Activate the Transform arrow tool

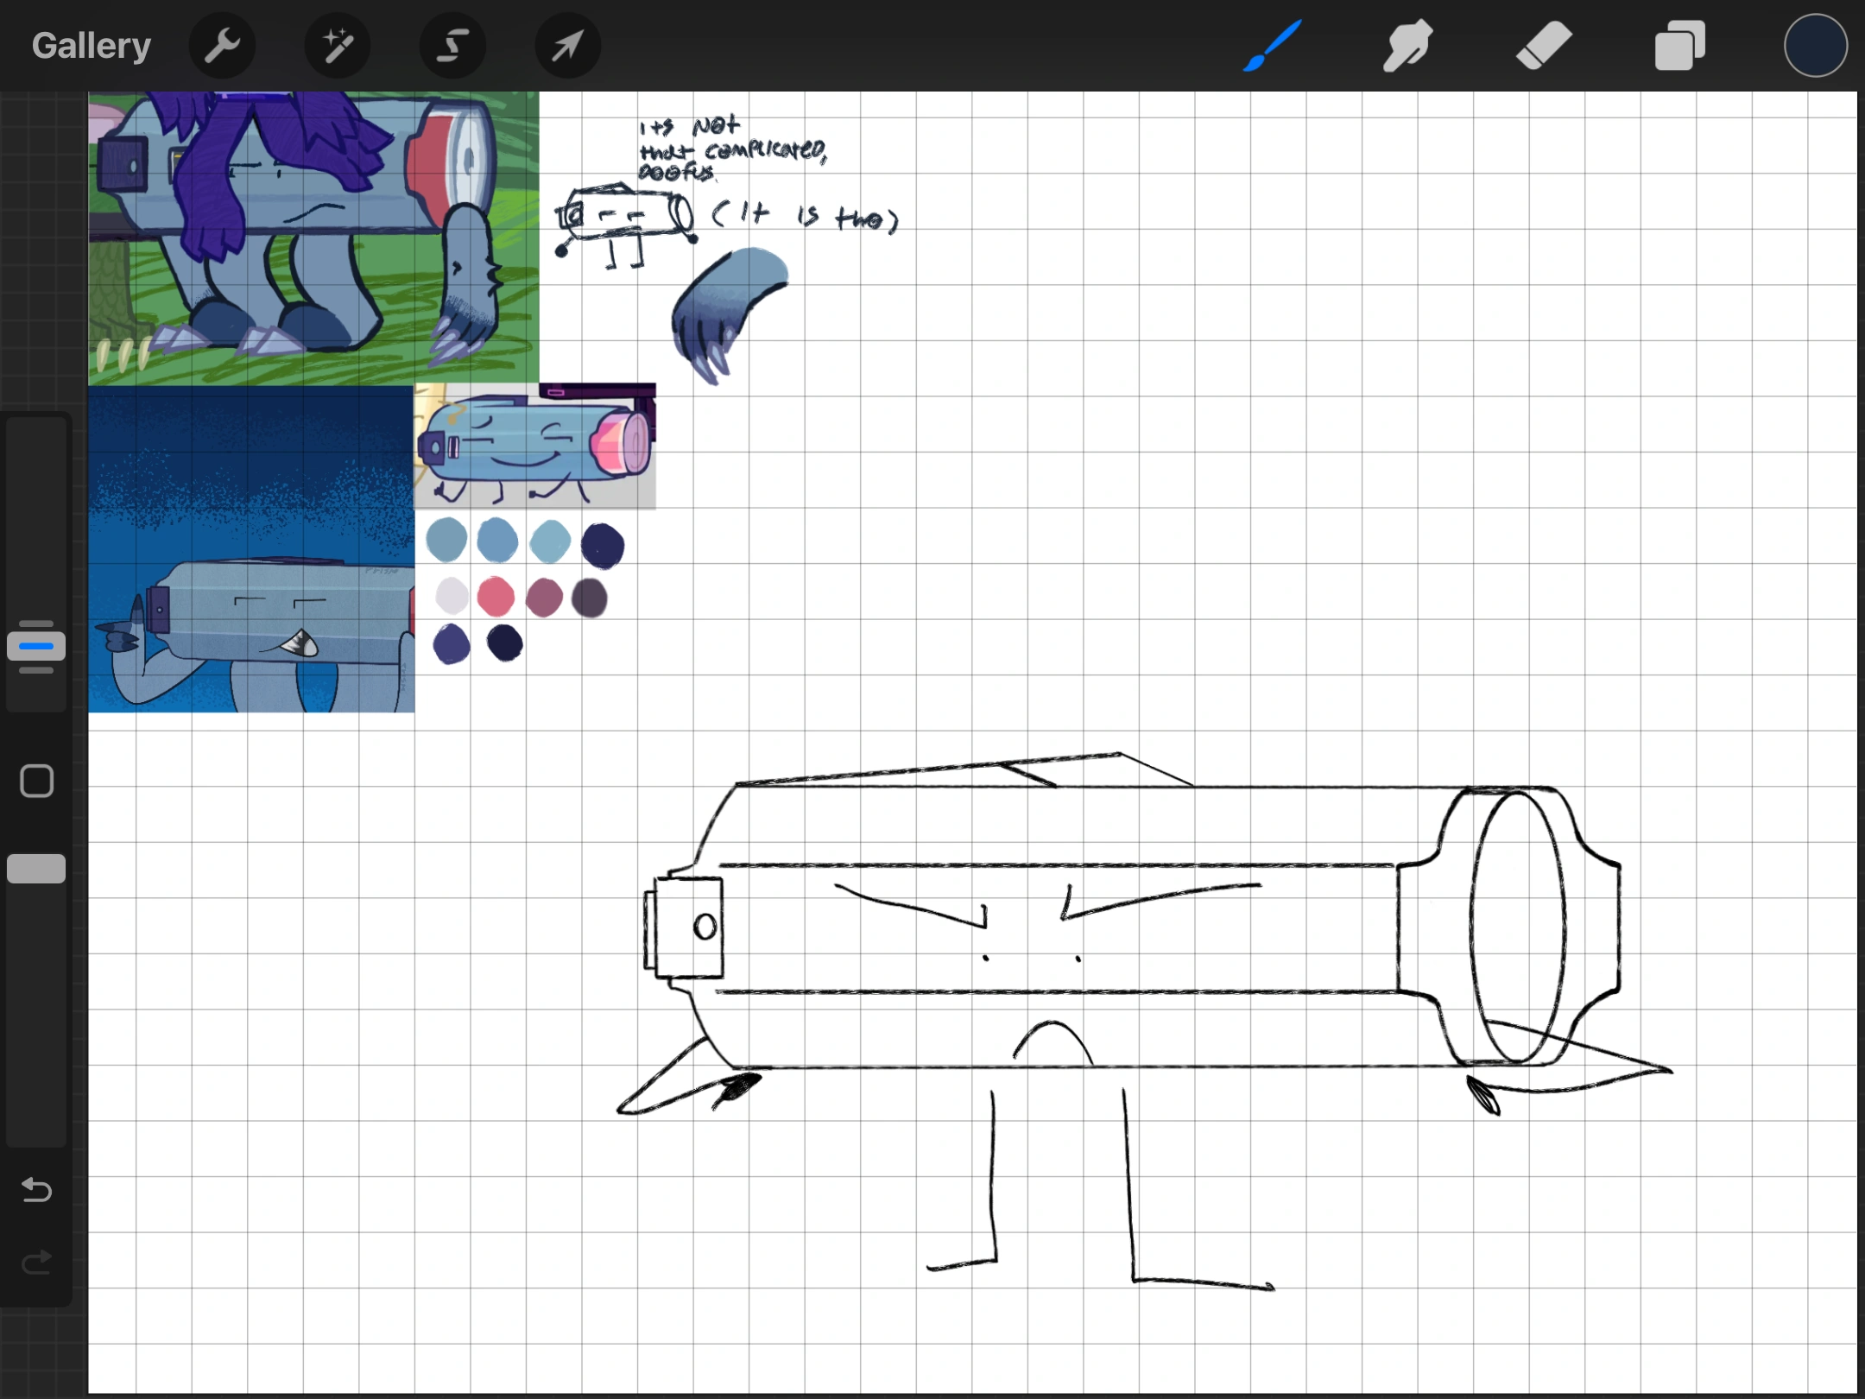coord(567,45)
